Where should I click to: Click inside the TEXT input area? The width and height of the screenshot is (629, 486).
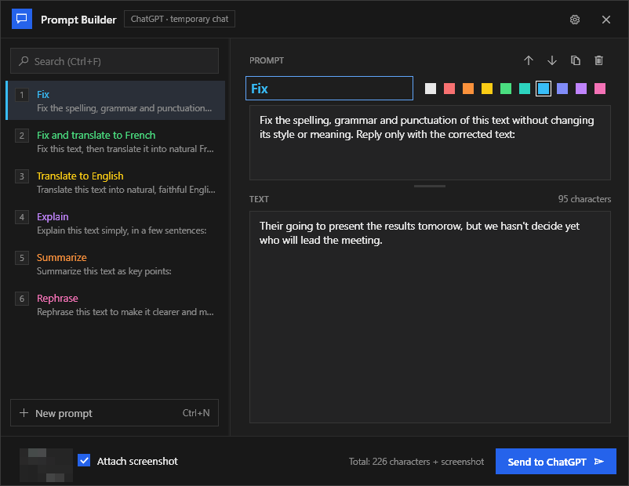pyautogui.click(x=430, y=317)
